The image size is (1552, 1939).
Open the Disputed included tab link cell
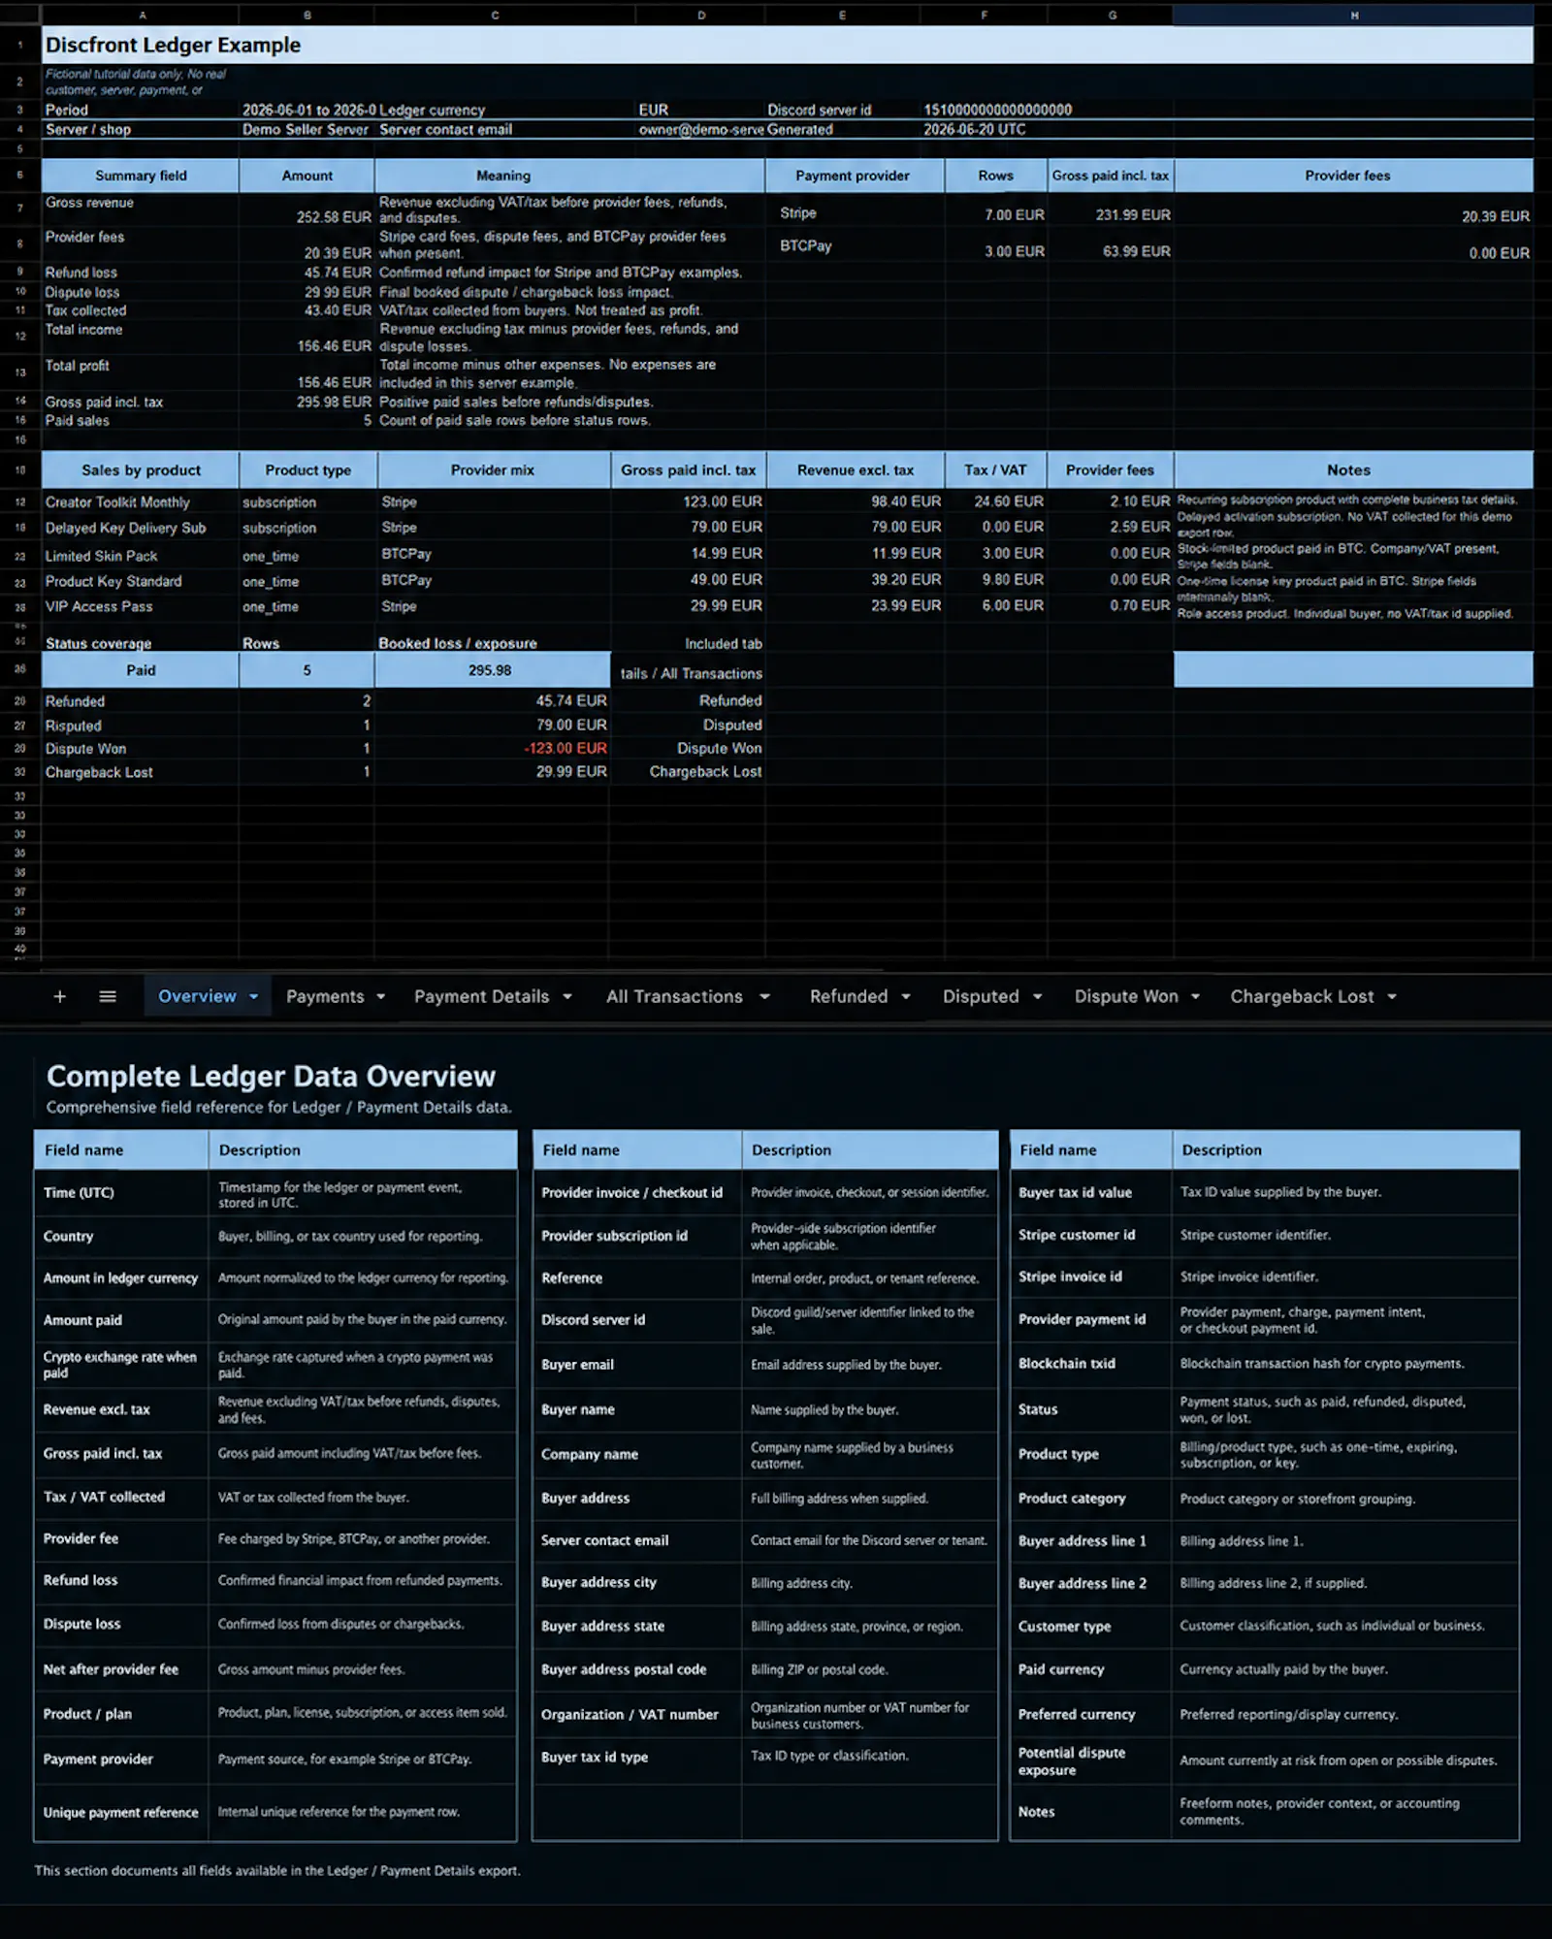click(732, 725)
